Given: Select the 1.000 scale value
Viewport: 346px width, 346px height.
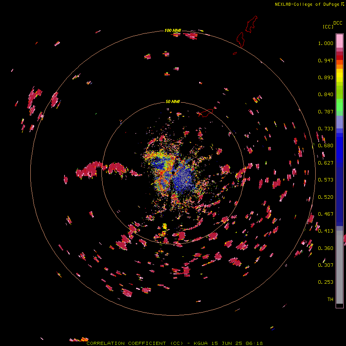Looking at the screenshot, I should [x=326, y=43].
